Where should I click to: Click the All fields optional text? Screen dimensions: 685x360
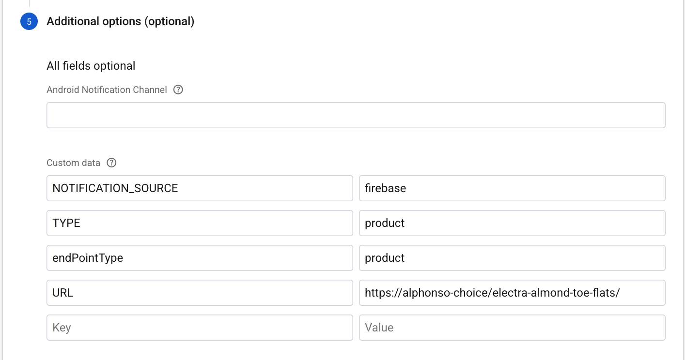click(91, 66)
